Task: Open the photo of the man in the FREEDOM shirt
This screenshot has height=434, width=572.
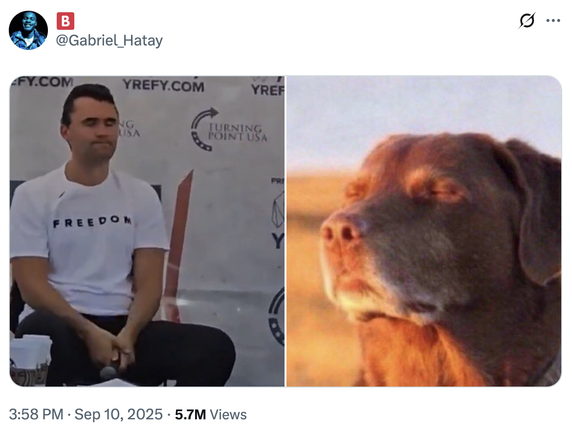Action: 147,231
